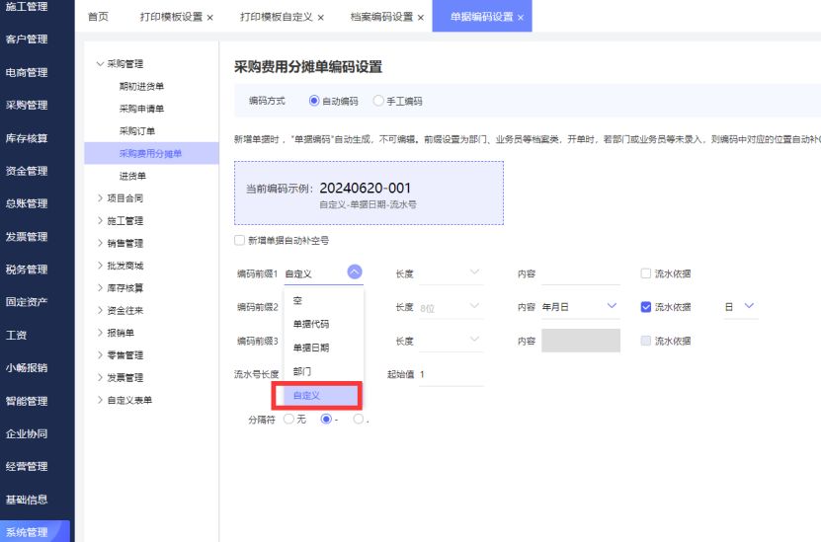
Task: Open the 内容 年月日 dropdown
Action: tap(612, 307)
